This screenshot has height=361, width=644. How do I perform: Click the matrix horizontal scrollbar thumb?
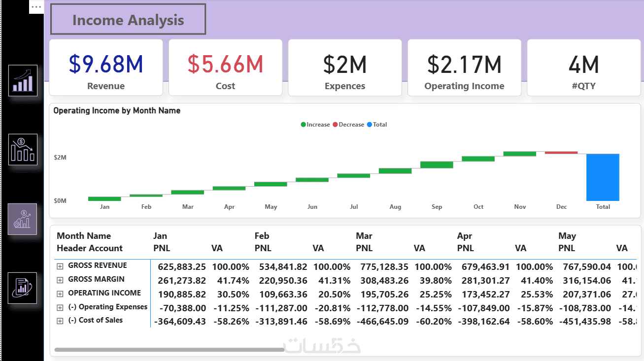[x=169, y=350]
